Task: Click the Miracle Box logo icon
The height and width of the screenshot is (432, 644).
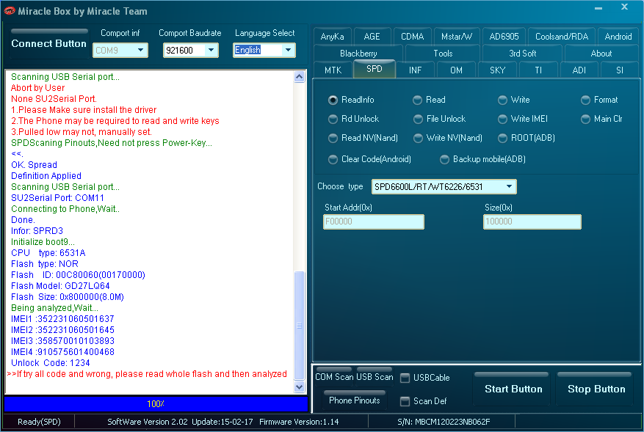Action: click(10, 11)
